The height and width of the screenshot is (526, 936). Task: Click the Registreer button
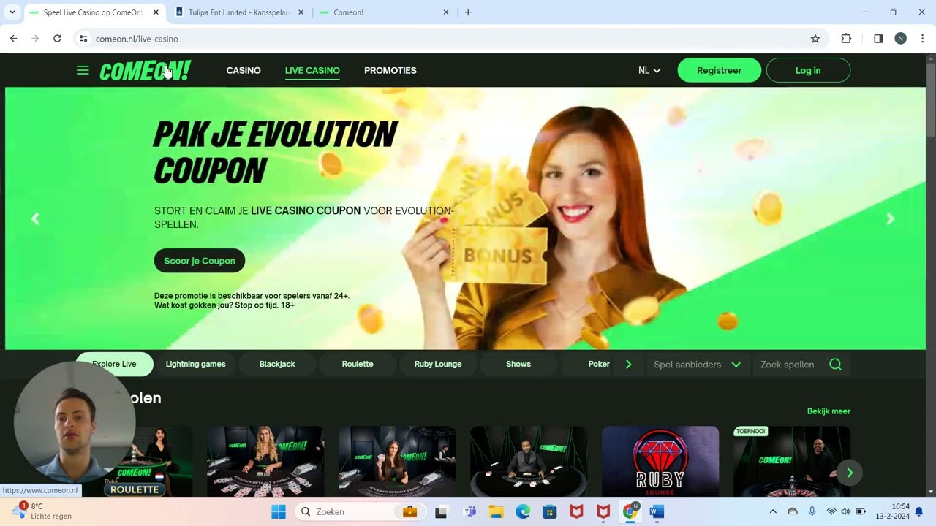tap(720, 70)
